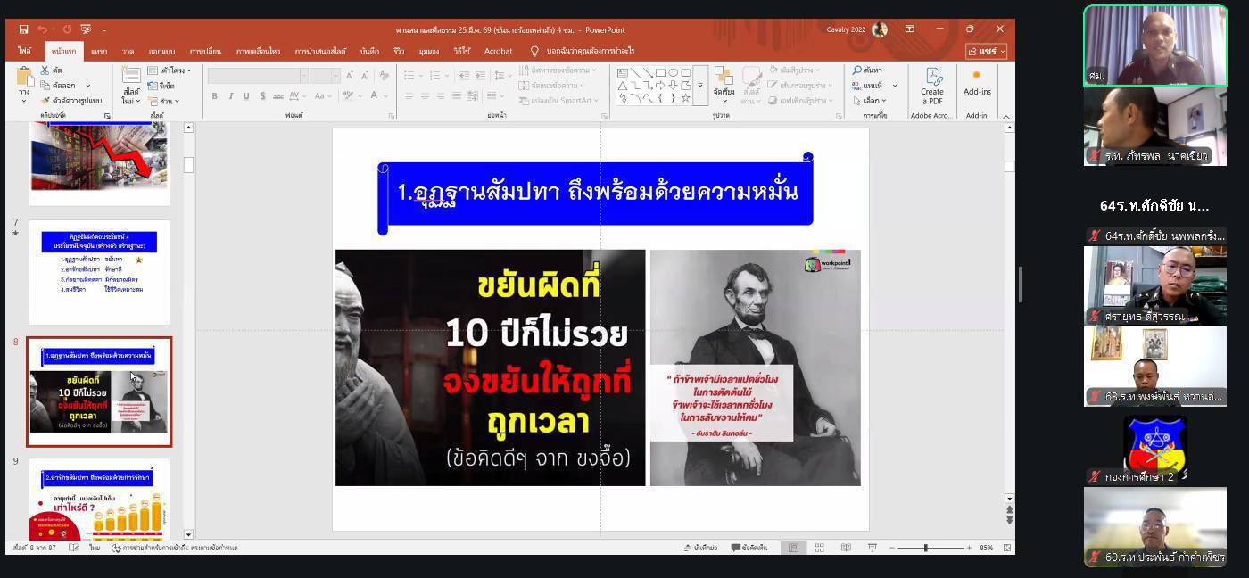Screen dimensions: 1249x578
Task: Select the star shape in shapes gallery
Action: [685, 98]
